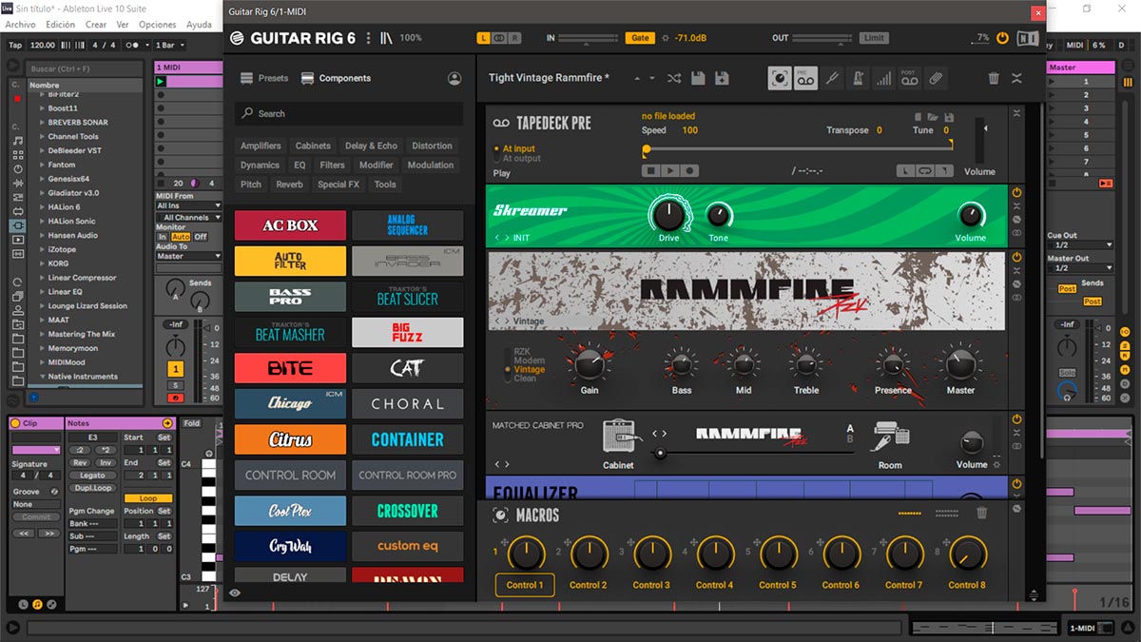The width and height of the screenshot is (1141, 642).
Task: Go to the next preset with the down arrow
Action: point(651,78)
